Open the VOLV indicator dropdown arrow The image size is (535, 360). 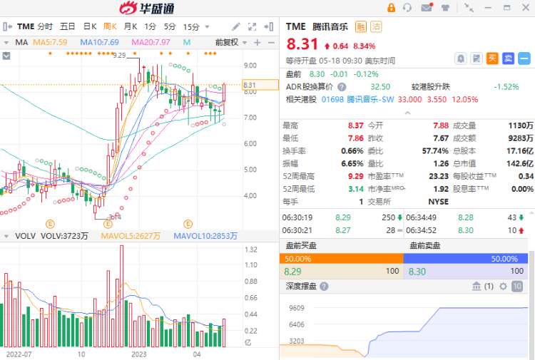pos(6,236)
